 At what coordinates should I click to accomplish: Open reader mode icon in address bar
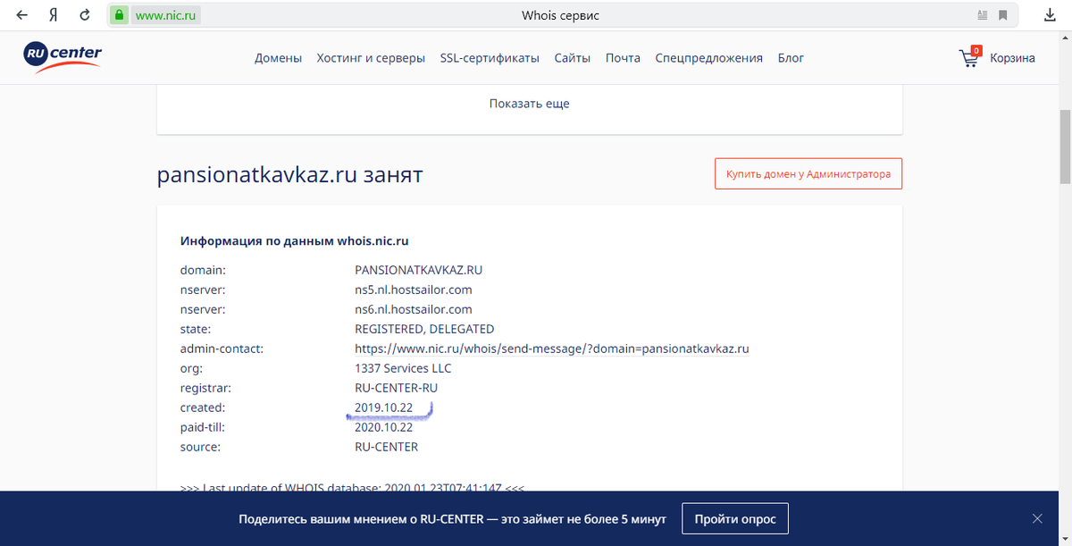point(984,15)
